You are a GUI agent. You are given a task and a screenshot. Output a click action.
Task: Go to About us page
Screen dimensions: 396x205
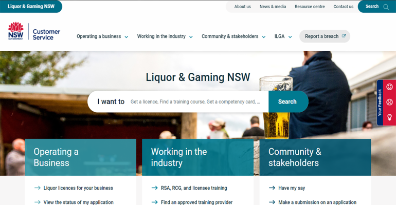[x=242, y=7]
